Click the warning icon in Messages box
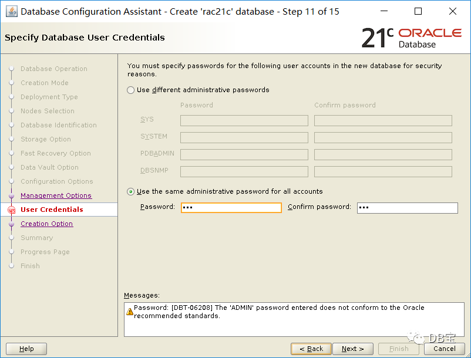Viewport: 471px width, 358px height. pyautogui.click(x=130, y=312)
